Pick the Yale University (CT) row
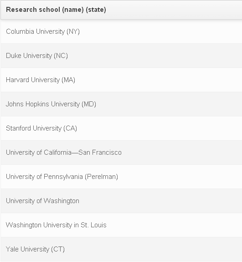242x262 pixels. [x=121, y=249]
